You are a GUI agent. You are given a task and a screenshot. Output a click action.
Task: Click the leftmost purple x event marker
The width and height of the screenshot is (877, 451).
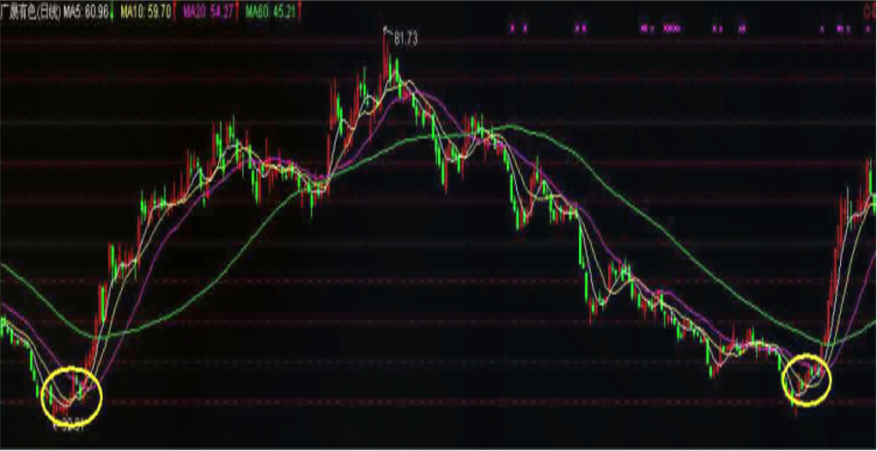coord(511,28)
